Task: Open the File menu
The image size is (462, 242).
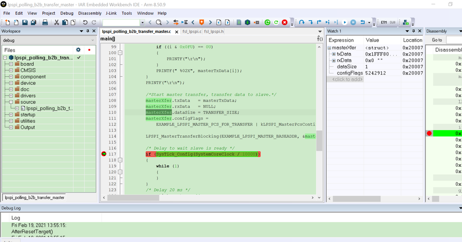Action: (6, 13)
